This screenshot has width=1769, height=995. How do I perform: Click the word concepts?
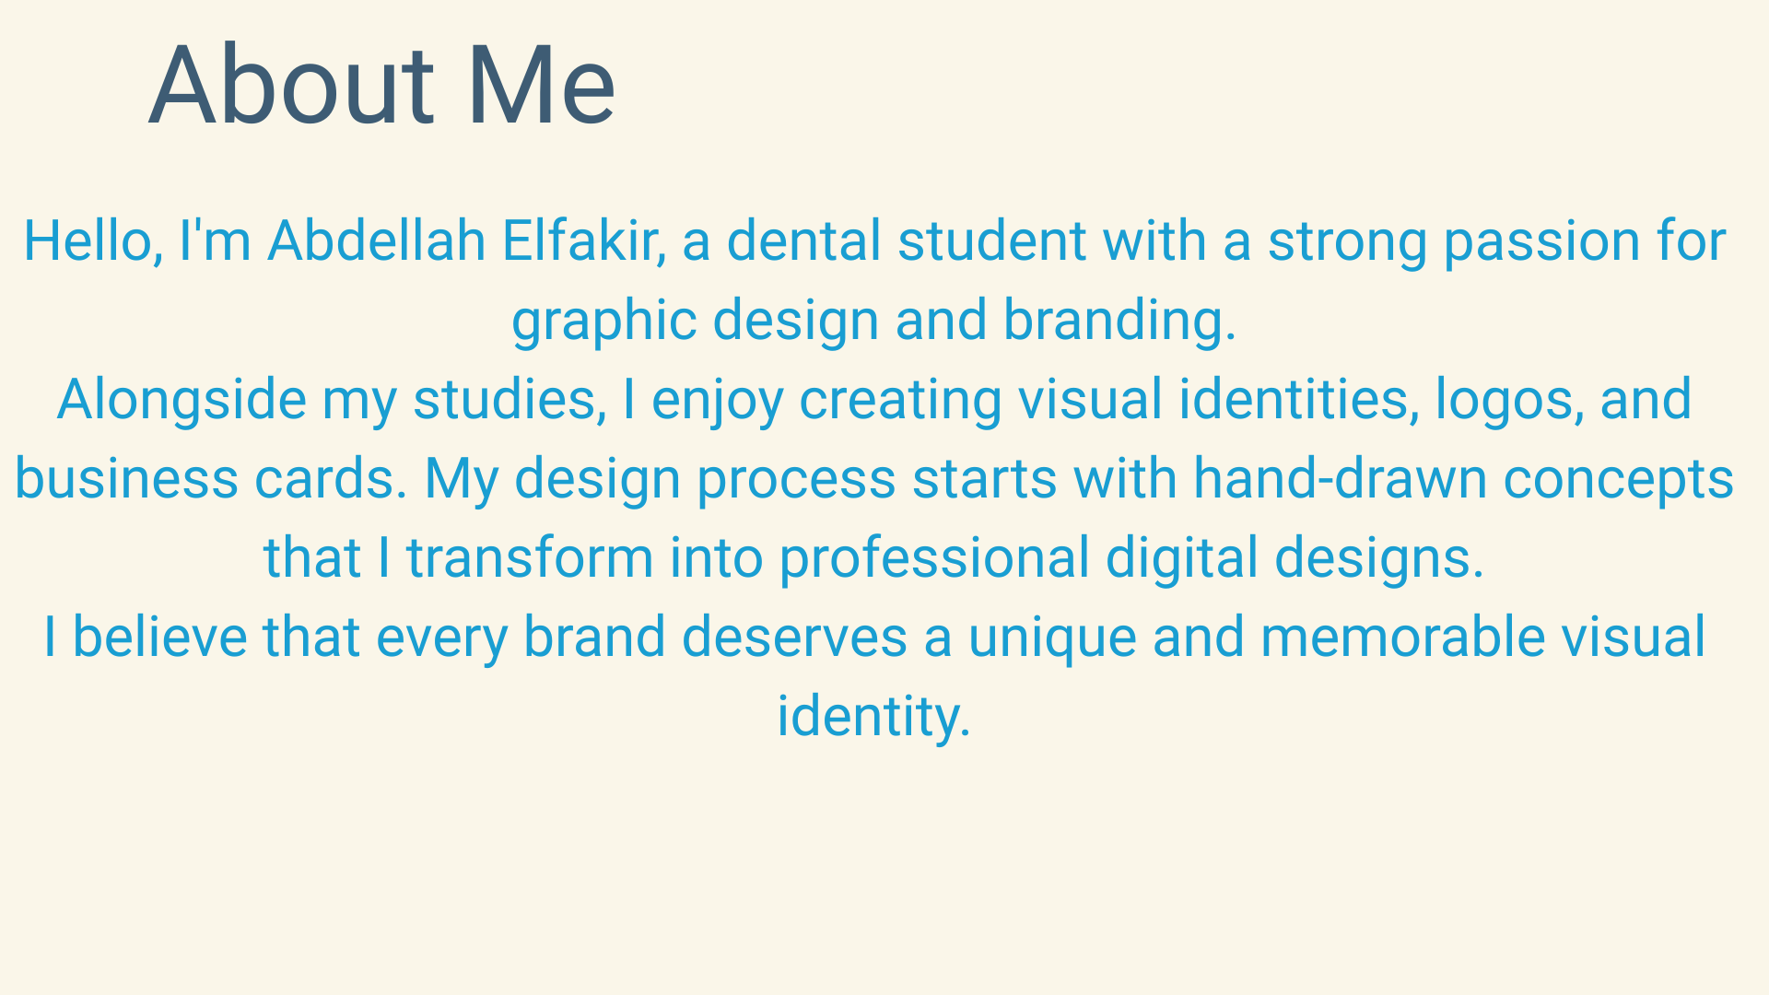(1619, 481)
